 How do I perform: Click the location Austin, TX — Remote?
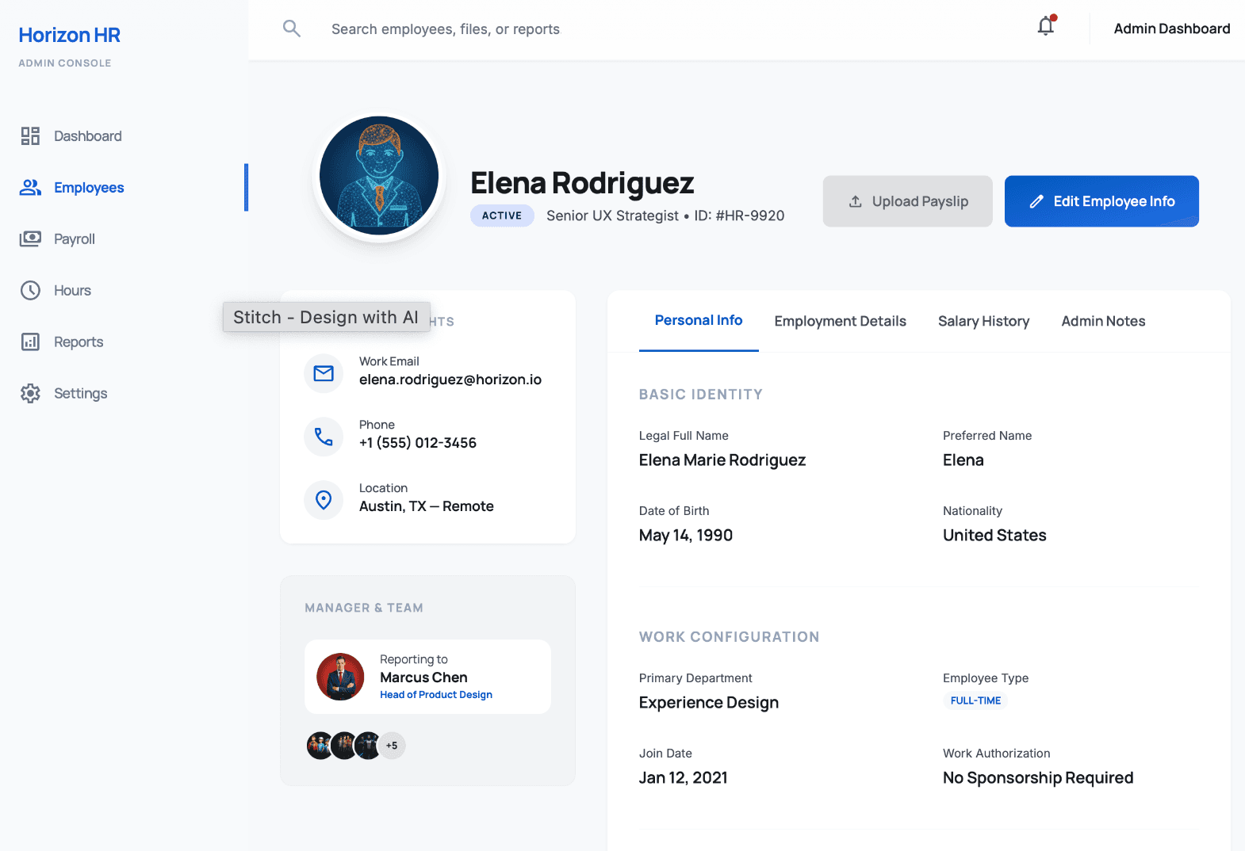point(427,506)
